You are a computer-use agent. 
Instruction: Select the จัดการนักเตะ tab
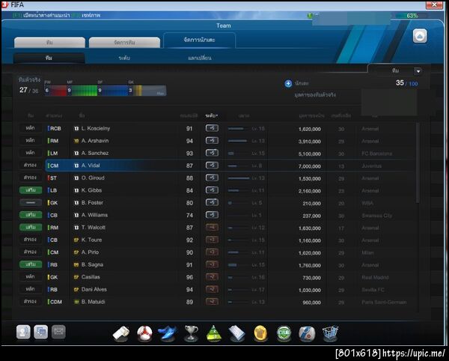[x=199, y=40]
